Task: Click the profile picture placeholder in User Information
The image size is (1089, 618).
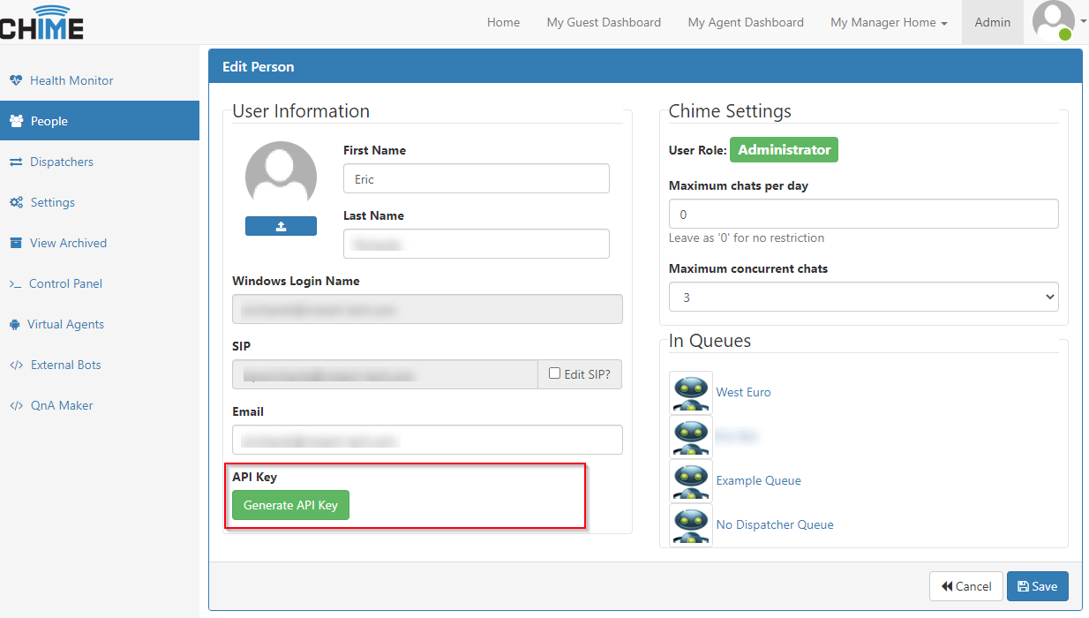Action: 281,177
